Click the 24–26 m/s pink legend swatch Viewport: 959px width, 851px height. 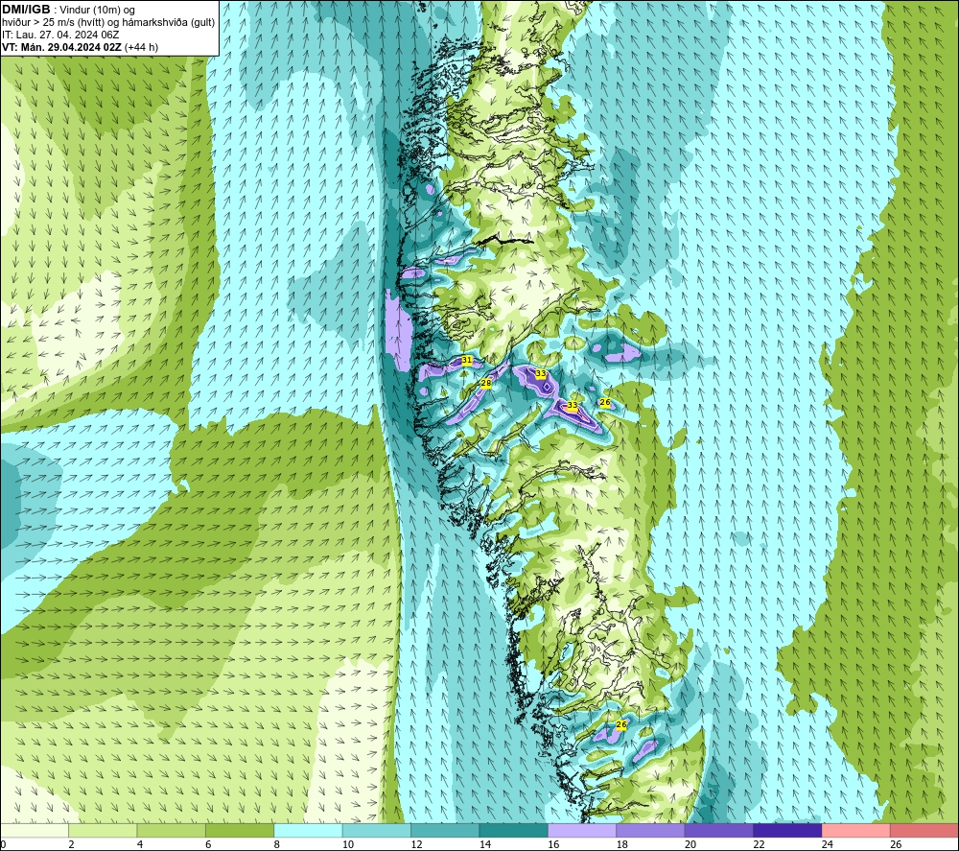[x=856, y=830]
